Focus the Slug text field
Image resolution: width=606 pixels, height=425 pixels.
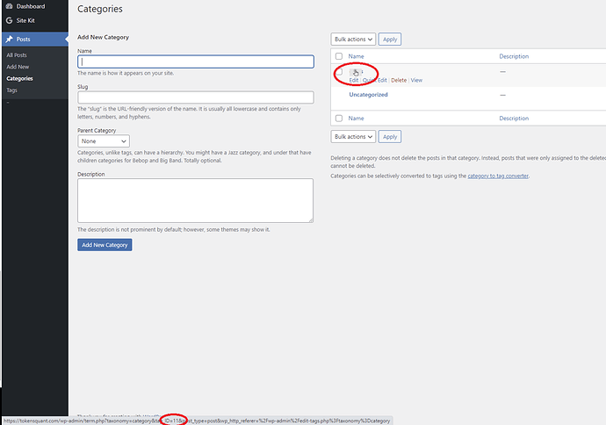pos(195,97)
